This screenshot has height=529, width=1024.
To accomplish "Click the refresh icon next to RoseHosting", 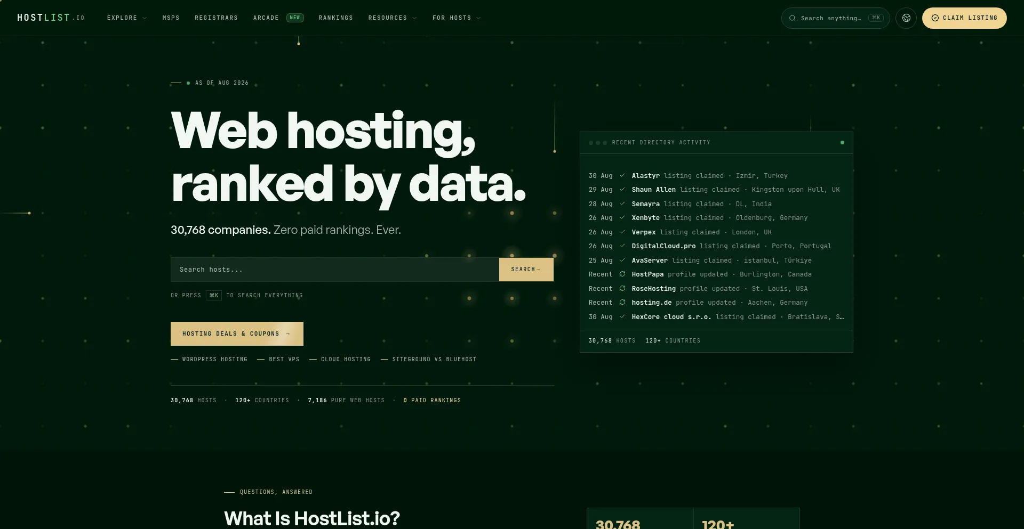I will pos(622,288).
